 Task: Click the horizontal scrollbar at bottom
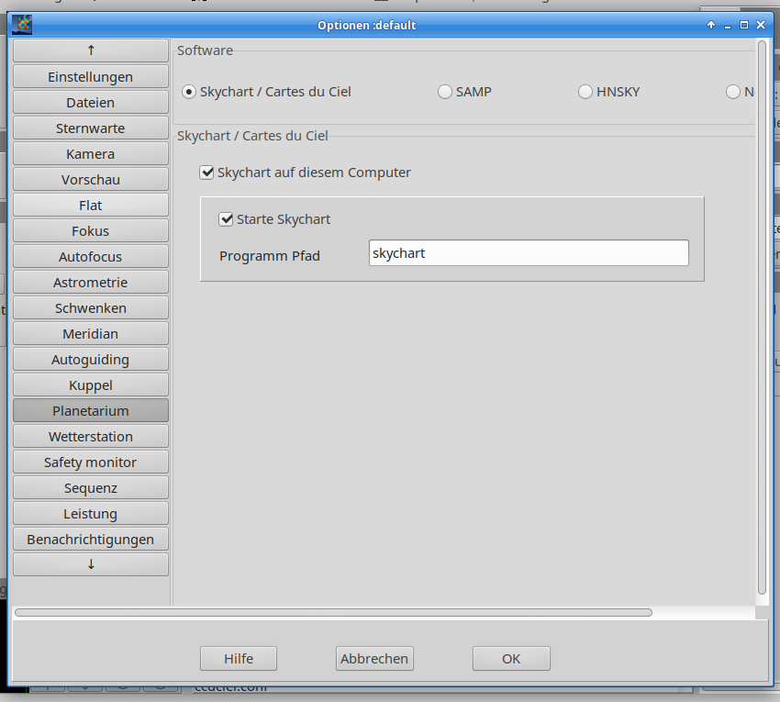pyautogui.click(x=333, y=612)
